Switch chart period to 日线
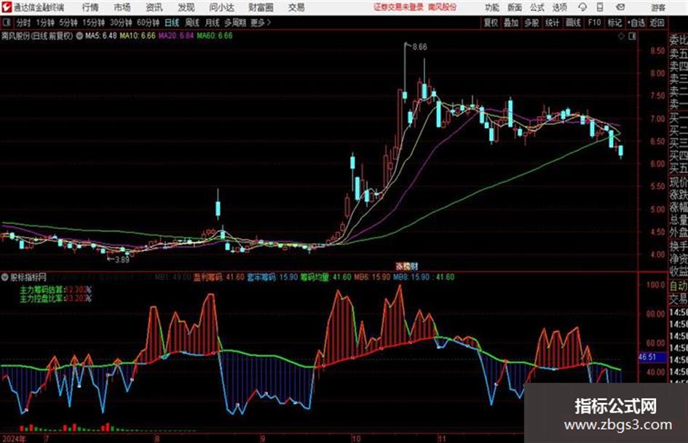Image resolution: width=688 pixels, height=443 pixels. pos(172,23)
